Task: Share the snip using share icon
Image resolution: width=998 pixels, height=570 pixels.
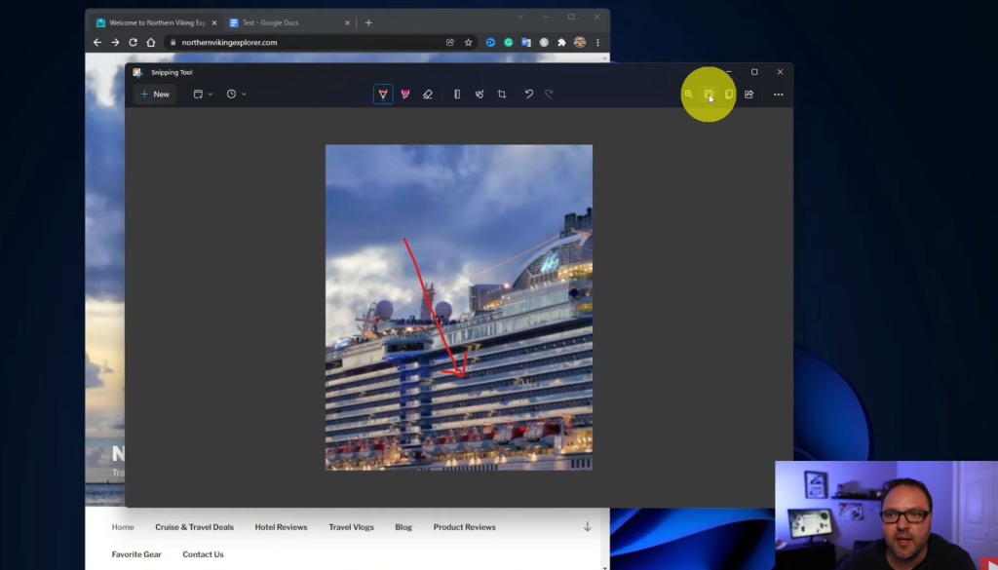Action: pos(748,95)
